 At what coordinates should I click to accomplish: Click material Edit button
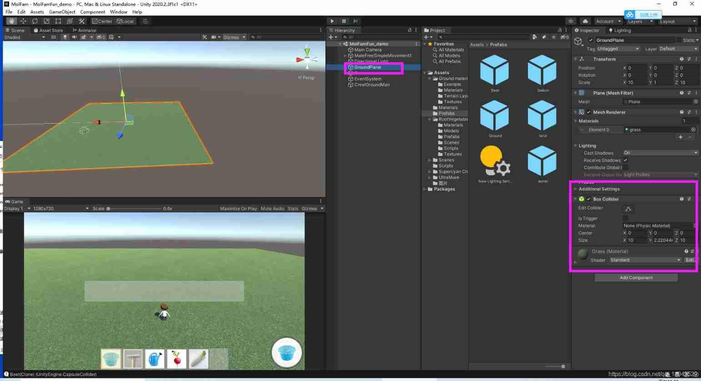click(690, 260)
